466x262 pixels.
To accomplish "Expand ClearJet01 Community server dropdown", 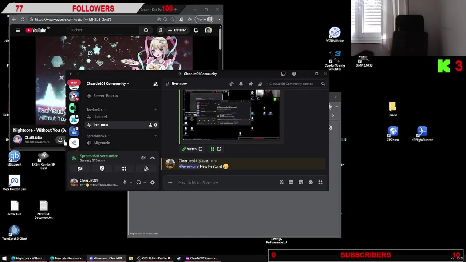I will (x=108, y=84).
